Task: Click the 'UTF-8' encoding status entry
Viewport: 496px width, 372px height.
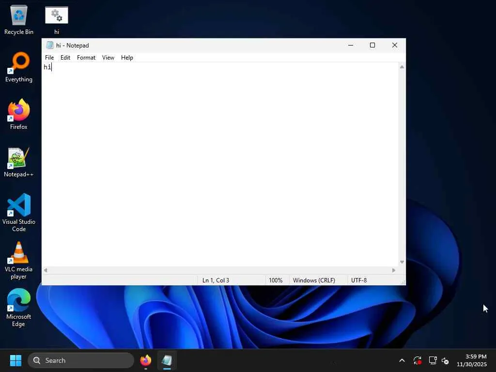Action: coord(359,280)
